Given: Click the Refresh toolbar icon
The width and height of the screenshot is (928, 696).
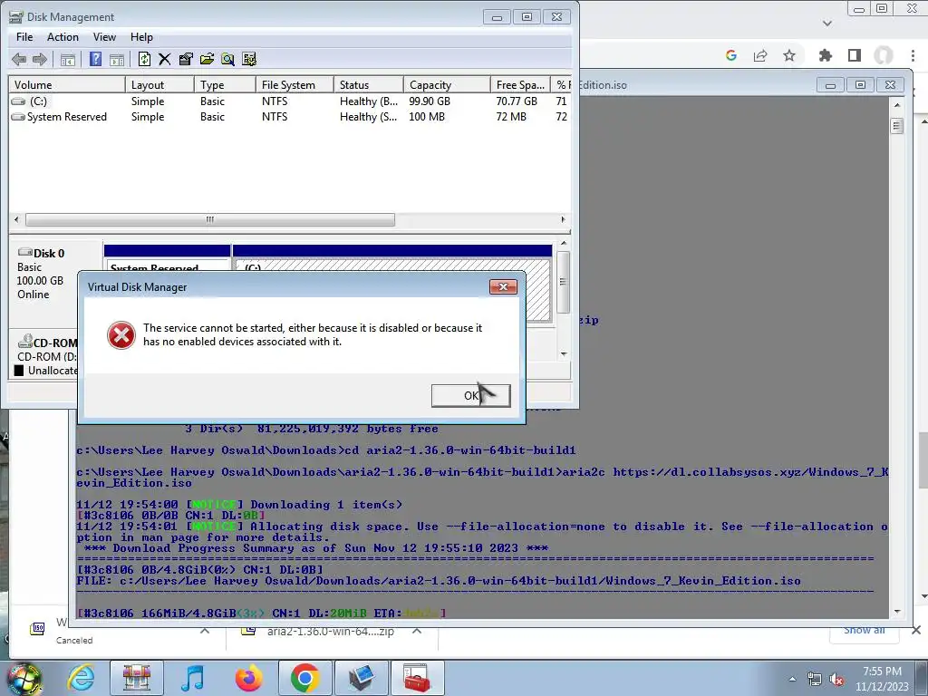Looking at the screenshot, I should click(x=144, y=59).
